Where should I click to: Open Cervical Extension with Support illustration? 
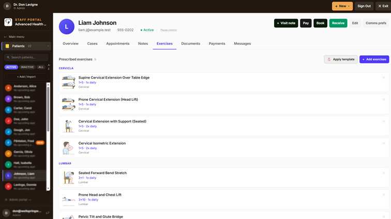(68, 126)
